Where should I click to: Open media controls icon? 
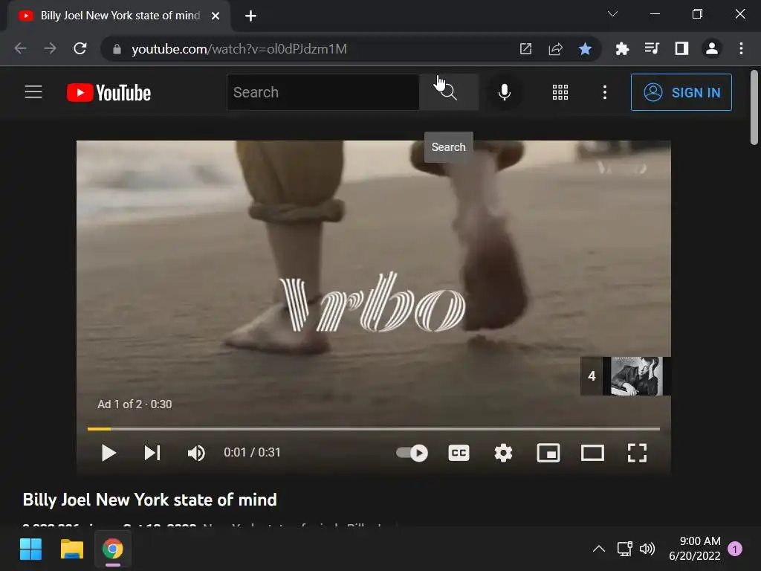[x=652, y=48]
